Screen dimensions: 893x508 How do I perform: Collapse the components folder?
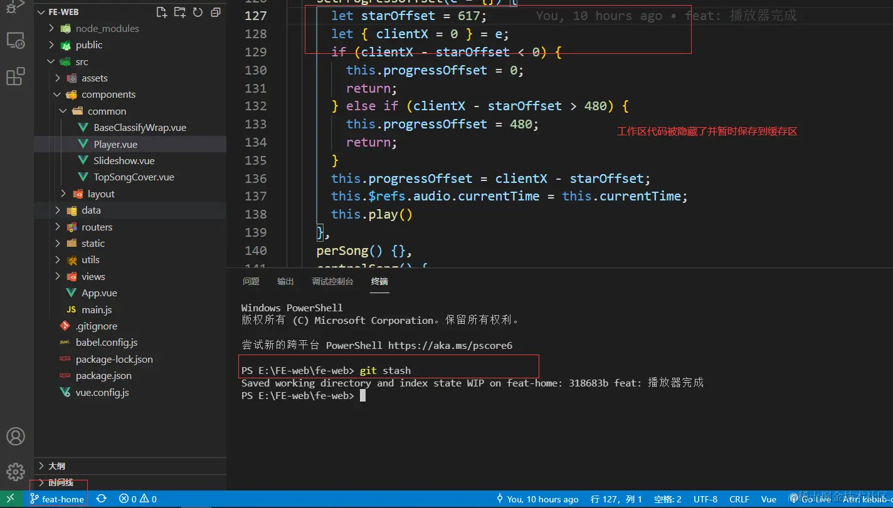coord(58,95)
